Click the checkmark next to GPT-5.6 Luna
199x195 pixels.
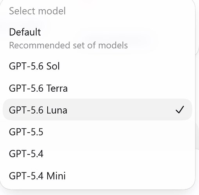pos(180,110)
